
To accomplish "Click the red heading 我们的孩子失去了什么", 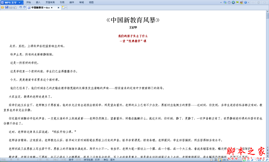I will tap(133, 36).
